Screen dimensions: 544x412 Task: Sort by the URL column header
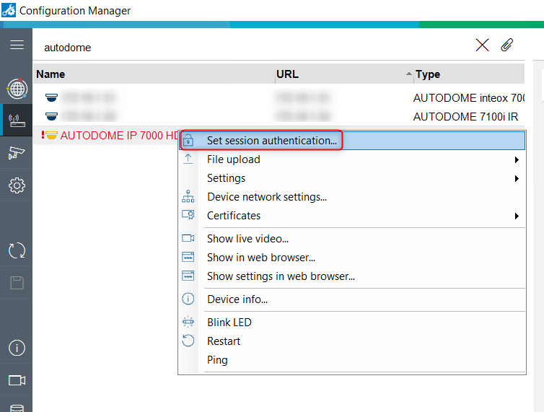pos(344,74)
